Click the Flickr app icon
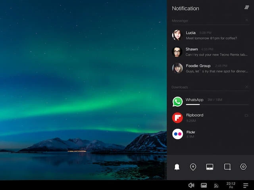 click(177, 134)
